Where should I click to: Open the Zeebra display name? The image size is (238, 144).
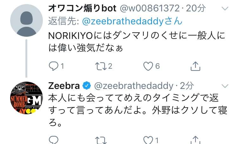pyautogui.click(x=64, y=86)
